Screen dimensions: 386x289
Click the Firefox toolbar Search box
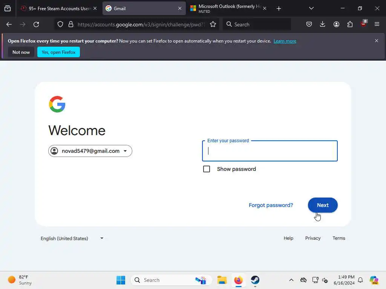[257, 24]
